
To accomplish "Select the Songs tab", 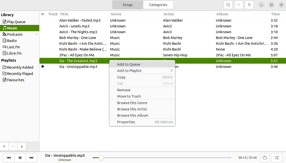I will [x=127, y=5].
